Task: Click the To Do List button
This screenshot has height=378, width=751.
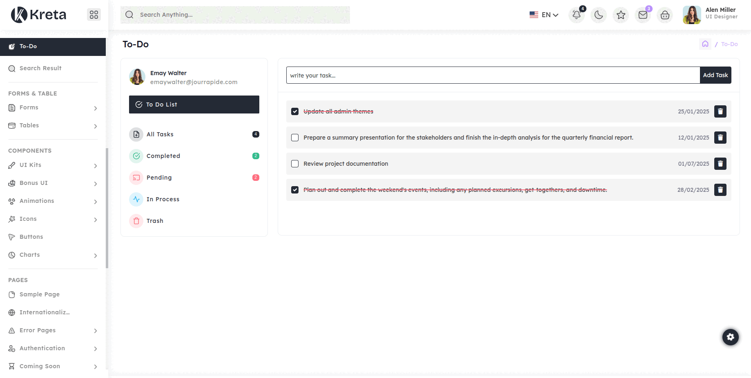Action: pos(194,105)
